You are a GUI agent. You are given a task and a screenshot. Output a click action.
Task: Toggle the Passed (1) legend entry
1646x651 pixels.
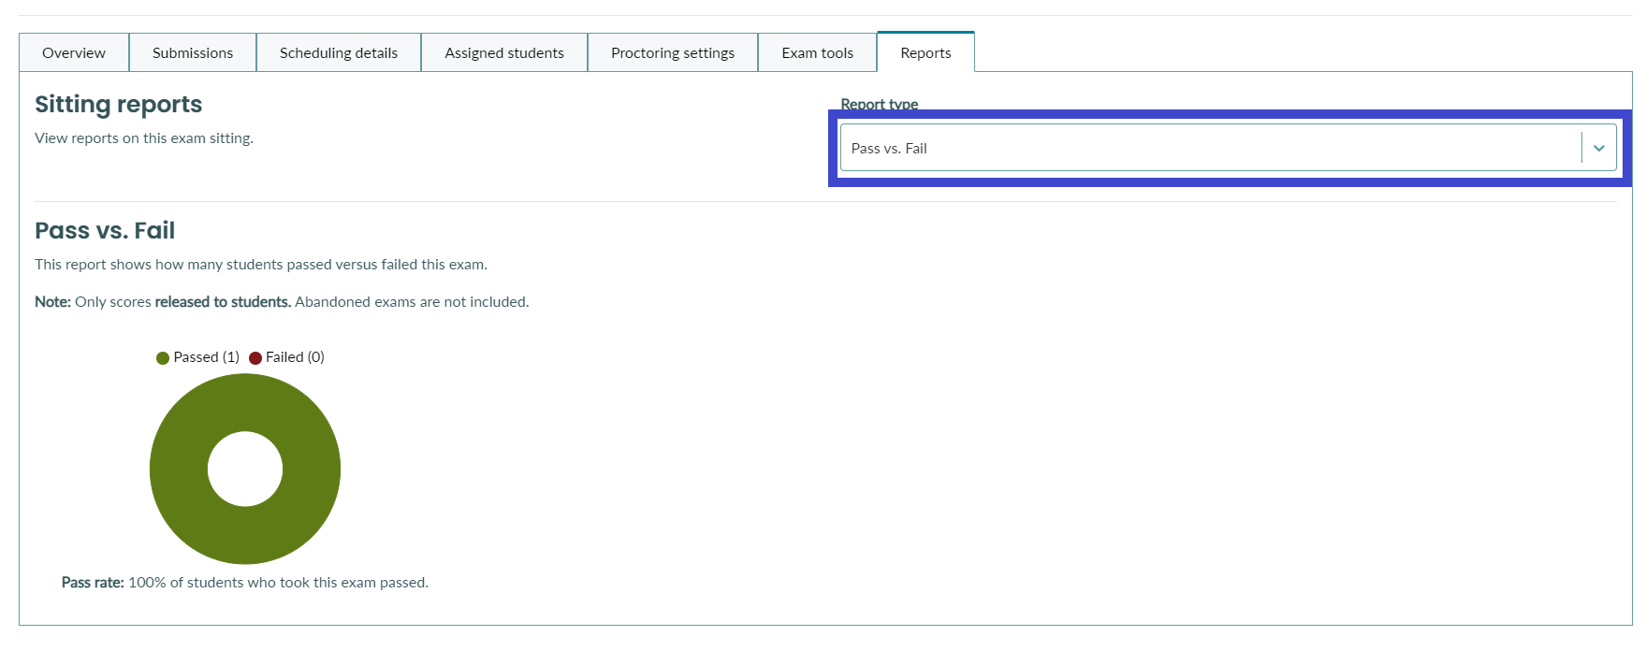click(197, 357)
